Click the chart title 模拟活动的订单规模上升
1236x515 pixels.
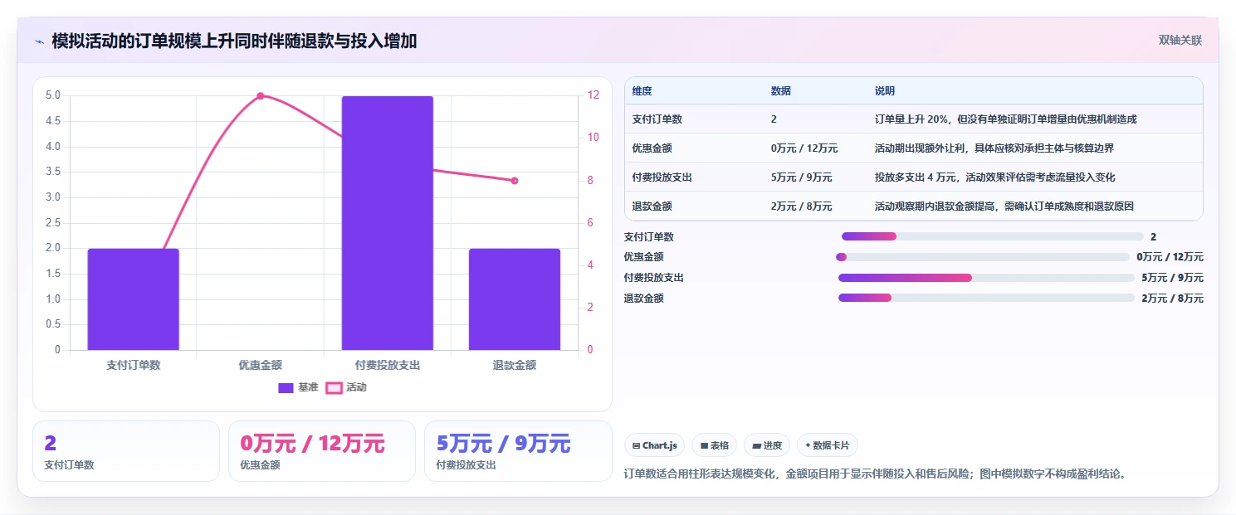coord(234,41)
